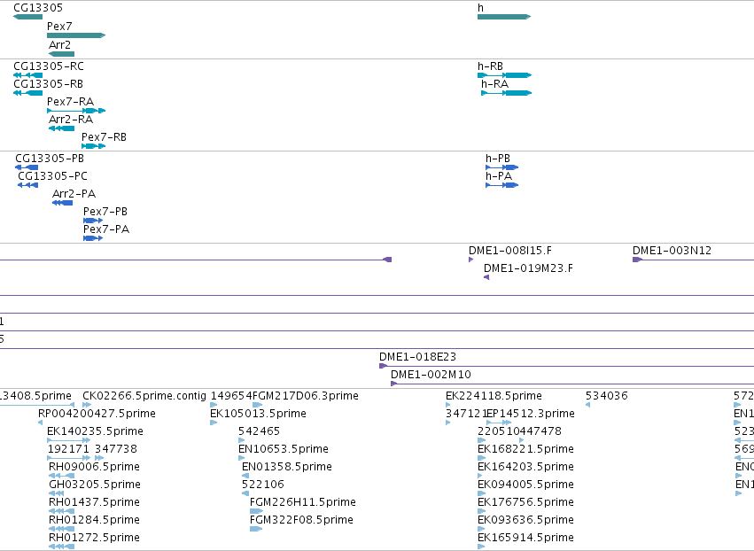Select the Arr2 gene arrow
754x551 pixels.
pos(61,54)
